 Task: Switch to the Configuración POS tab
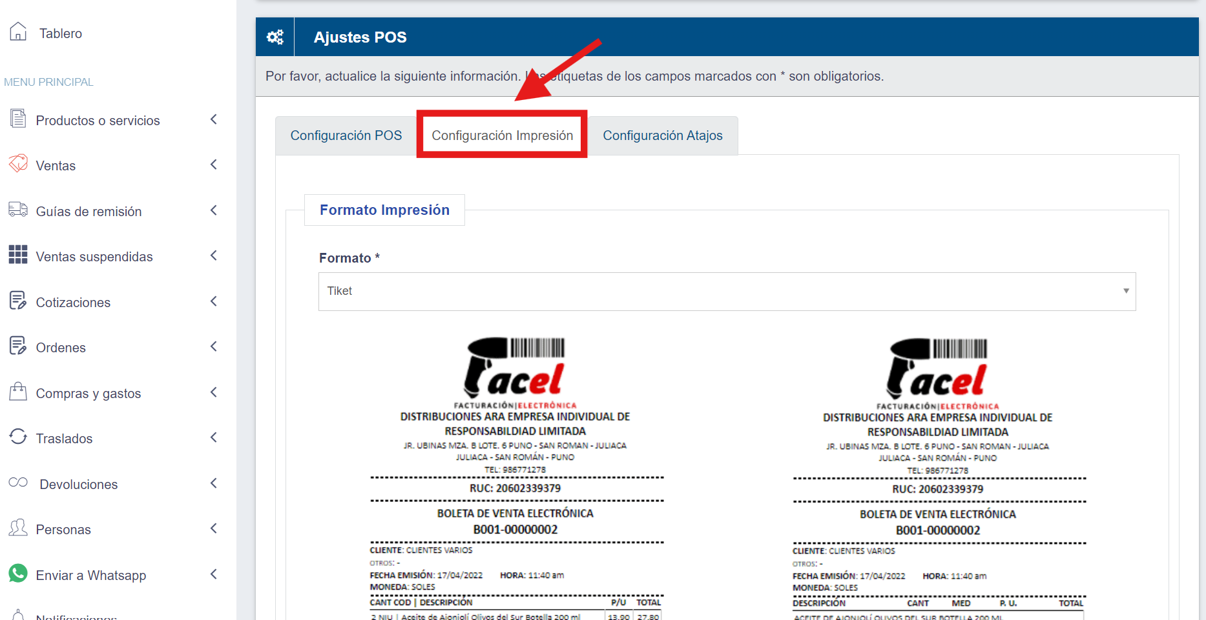pyautogui.click(x=346, y=135)
